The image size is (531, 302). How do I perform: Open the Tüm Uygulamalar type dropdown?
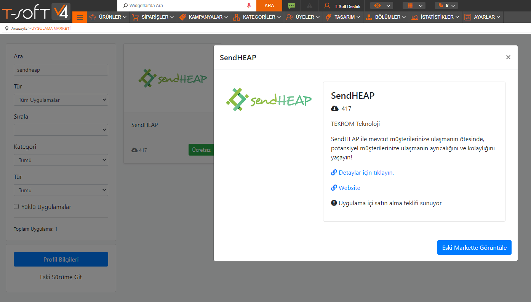[61, 100]
